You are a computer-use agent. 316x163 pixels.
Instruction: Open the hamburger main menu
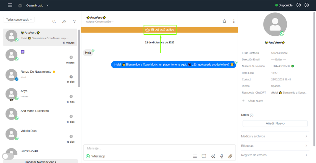(x=10, y=6)
